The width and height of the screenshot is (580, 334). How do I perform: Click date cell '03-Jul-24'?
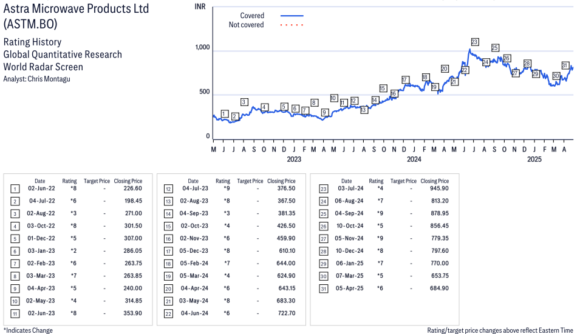pos(350,189)
